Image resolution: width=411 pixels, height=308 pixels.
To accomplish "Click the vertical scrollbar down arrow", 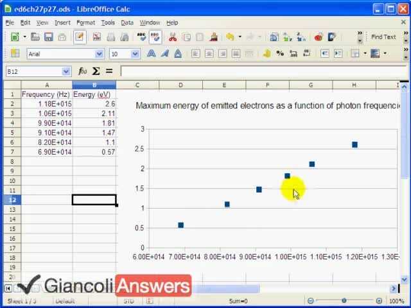I will 404,279.
